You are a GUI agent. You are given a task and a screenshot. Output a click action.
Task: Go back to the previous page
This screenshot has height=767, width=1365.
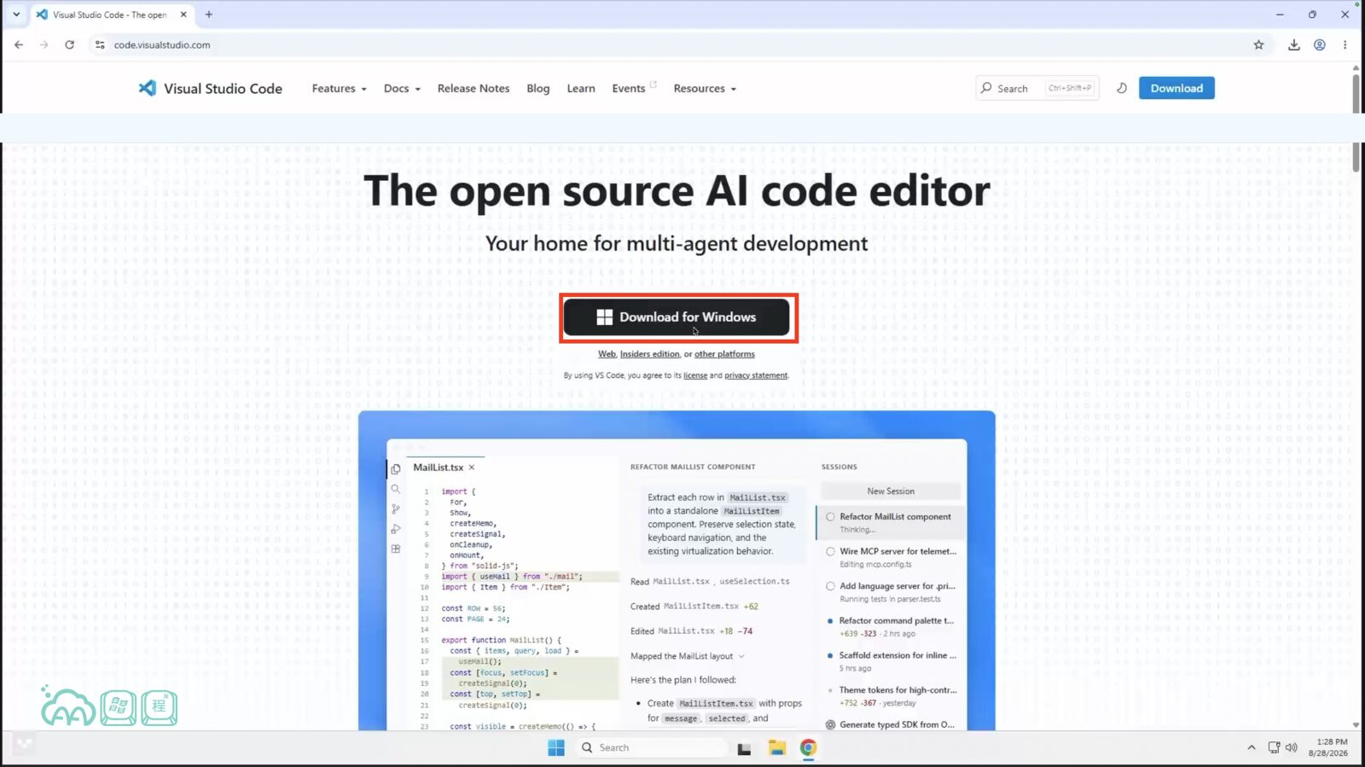[19, 44]
